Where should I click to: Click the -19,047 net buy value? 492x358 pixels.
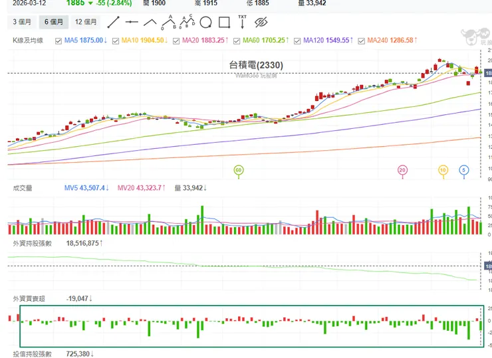79,298
